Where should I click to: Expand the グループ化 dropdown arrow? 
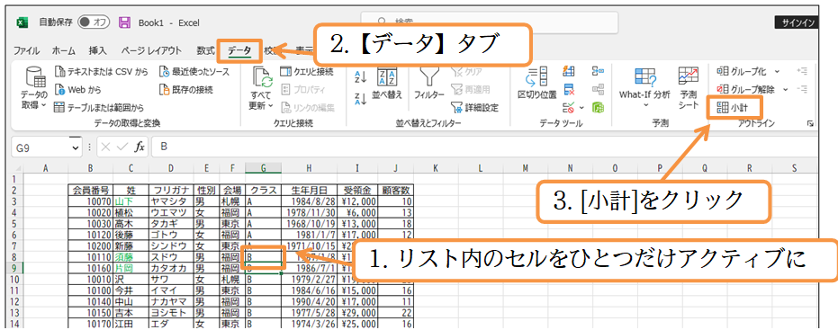pos(777,72)
